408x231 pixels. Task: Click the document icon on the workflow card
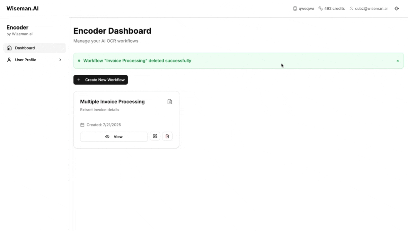coord(170,102)
